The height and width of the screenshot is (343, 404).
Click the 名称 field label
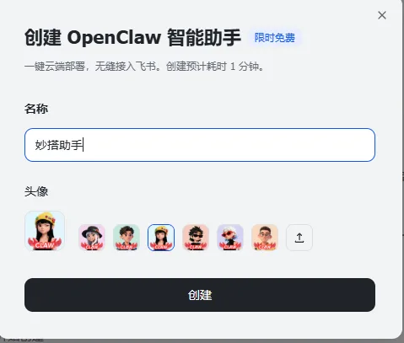click(36, 109)
